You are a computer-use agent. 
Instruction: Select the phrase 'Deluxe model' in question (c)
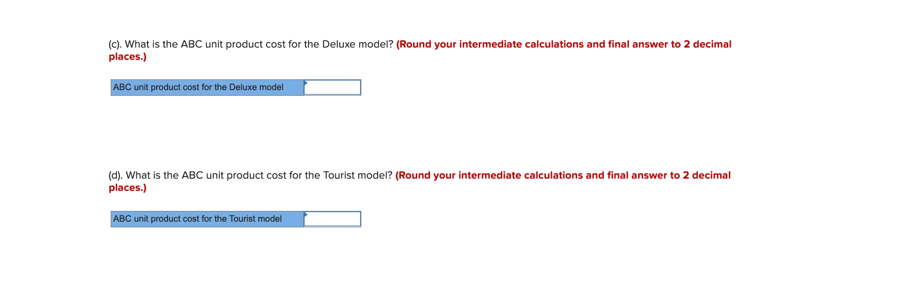coord(355,44)
